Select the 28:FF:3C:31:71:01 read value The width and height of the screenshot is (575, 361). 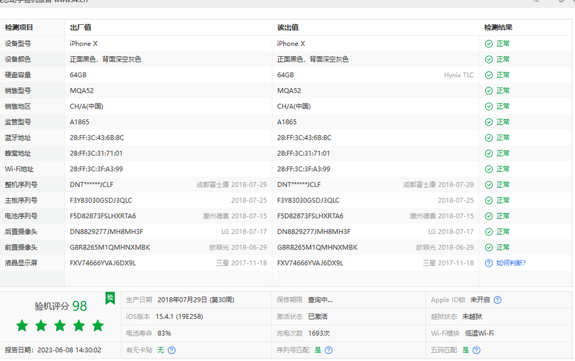tap(303, 154)
